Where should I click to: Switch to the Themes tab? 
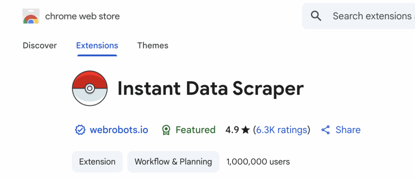[152, 46]
